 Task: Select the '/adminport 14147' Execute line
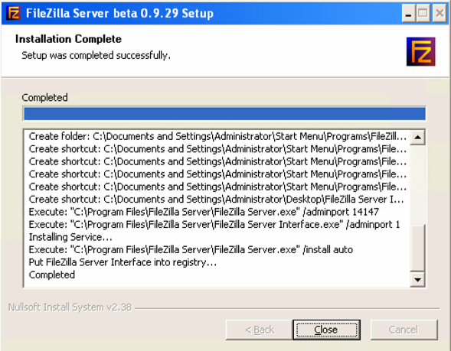click(x=204, y=212)
